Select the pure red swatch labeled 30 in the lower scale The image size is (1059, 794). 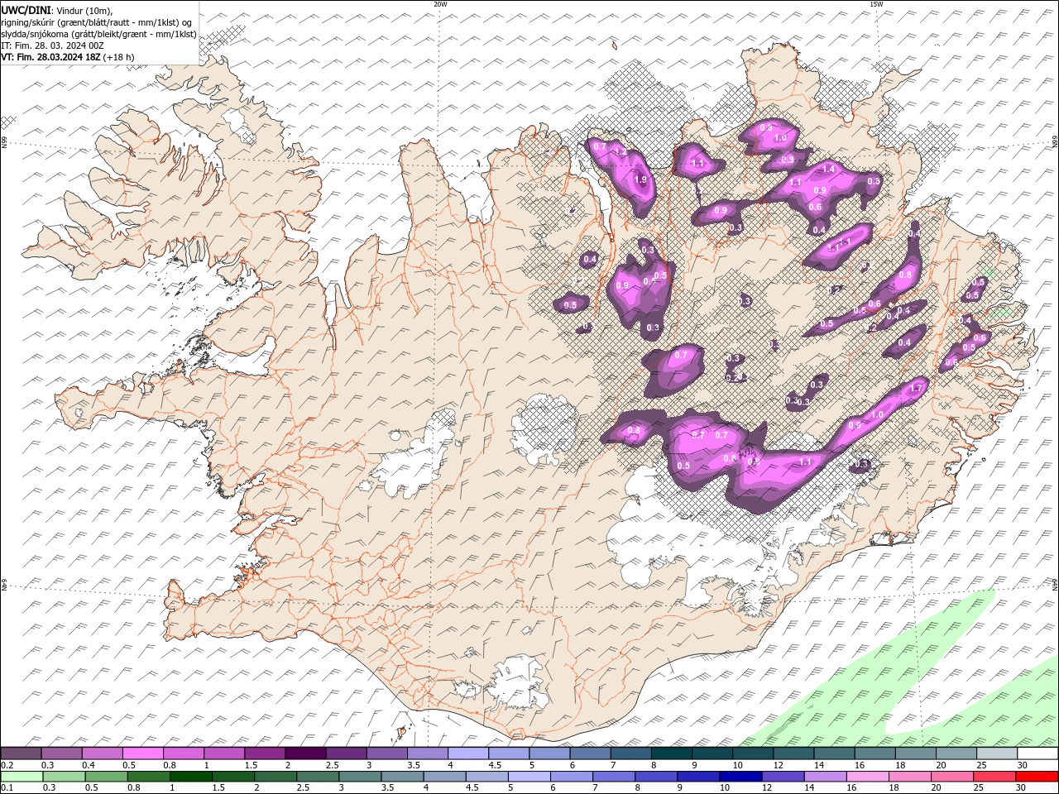click(x=1037, y=777)
